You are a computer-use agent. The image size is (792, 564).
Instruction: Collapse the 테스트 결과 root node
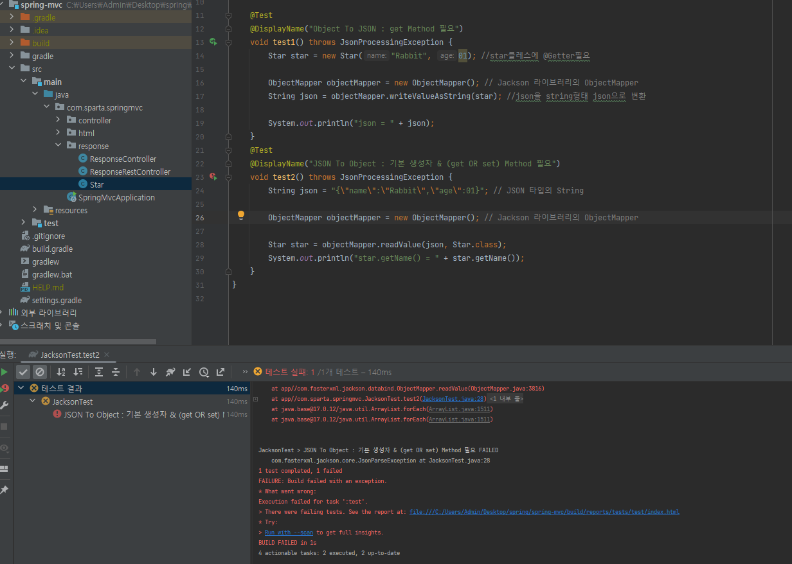pyautogui.click(x=21, y=388)
